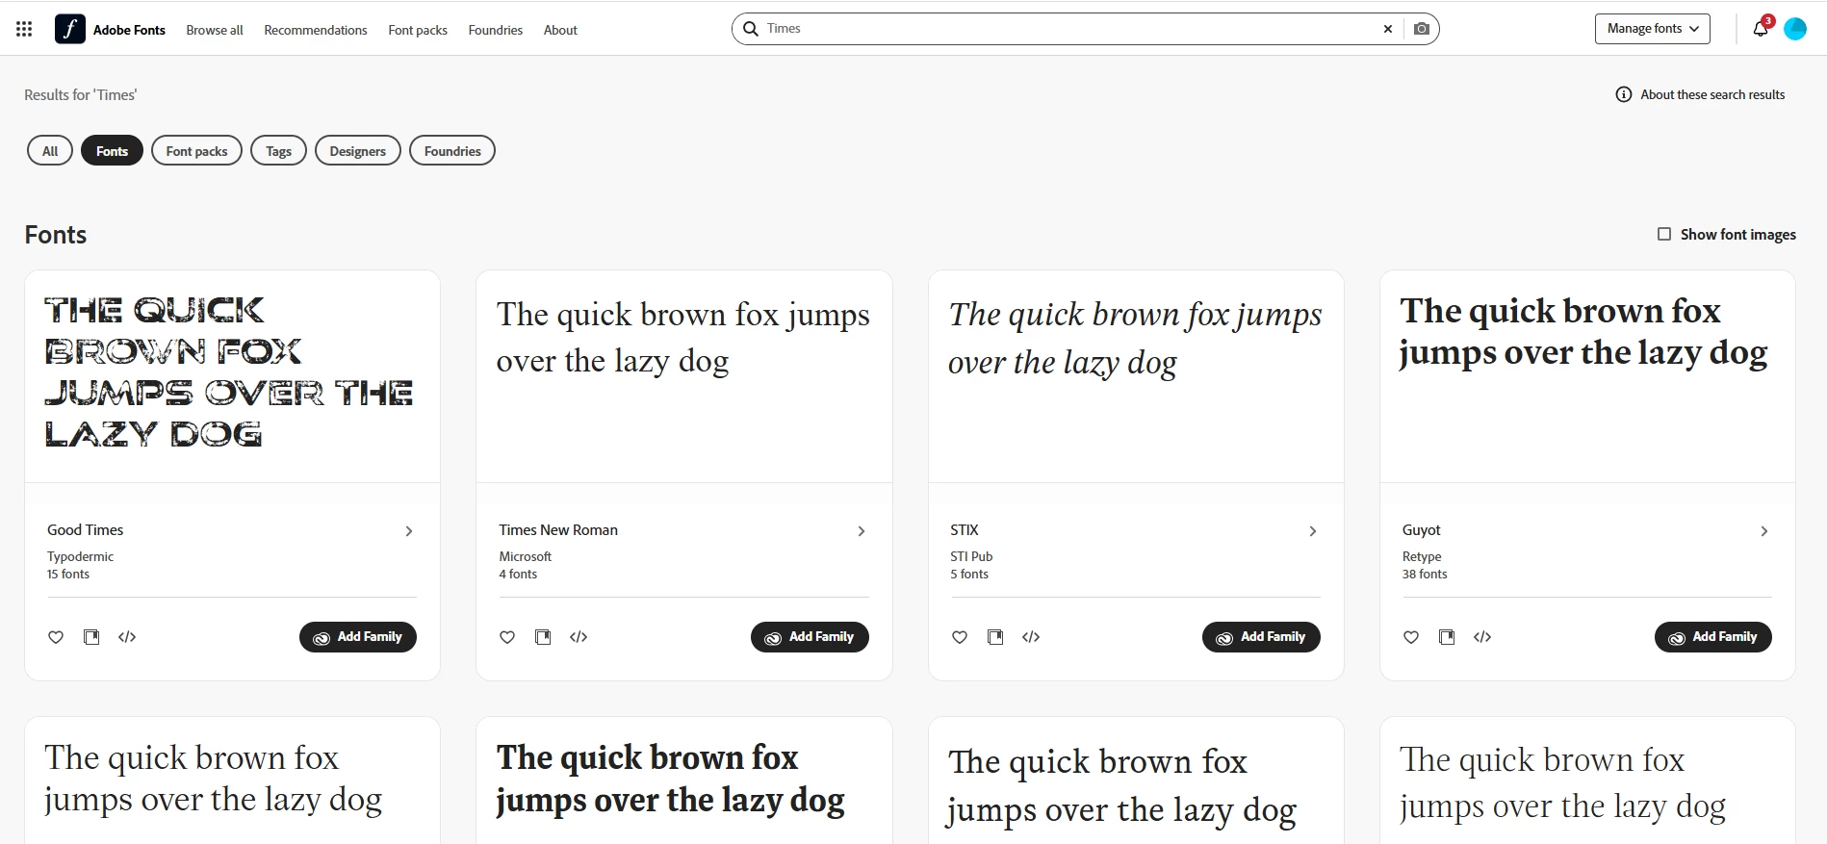1827x844 pixels.
Task: Show embed code for Good Times
Action: click(127, 637)
